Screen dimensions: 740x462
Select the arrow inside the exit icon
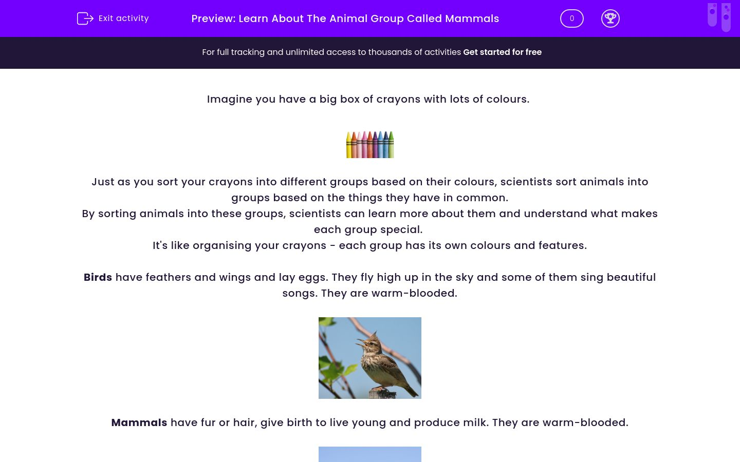[x=87, y=18]
